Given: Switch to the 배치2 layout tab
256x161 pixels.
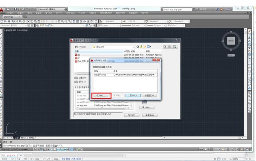Looking at the screenshot, I should (31, 138).
